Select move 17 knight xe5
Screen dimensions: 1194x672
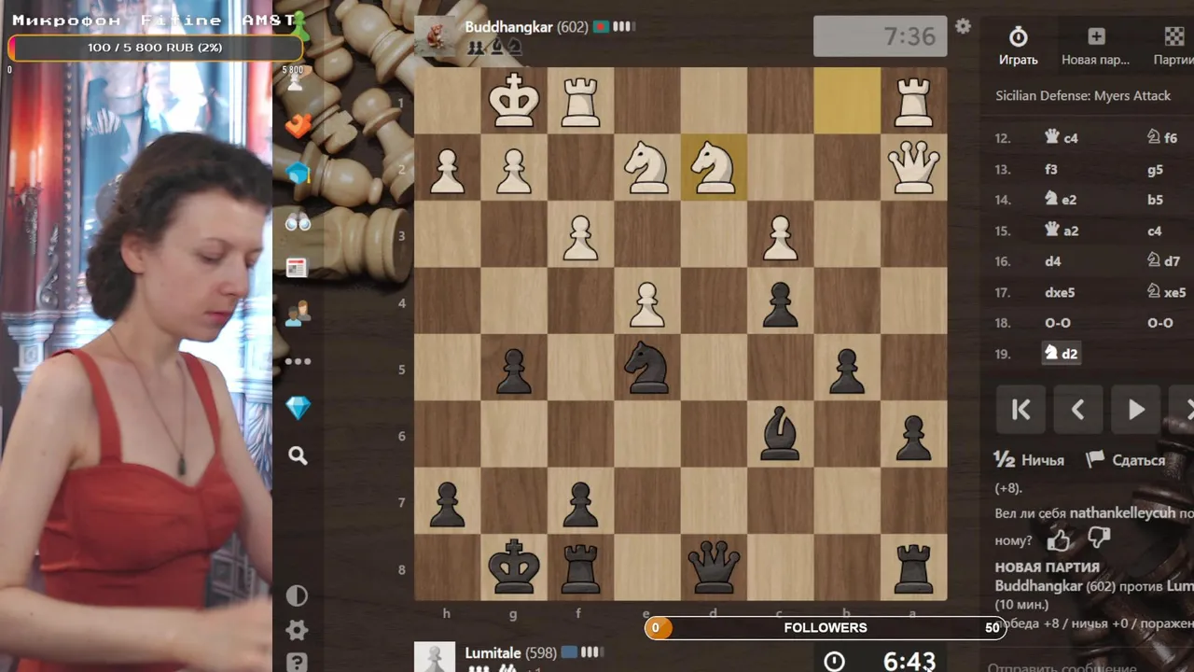[x=1166, y=292]
